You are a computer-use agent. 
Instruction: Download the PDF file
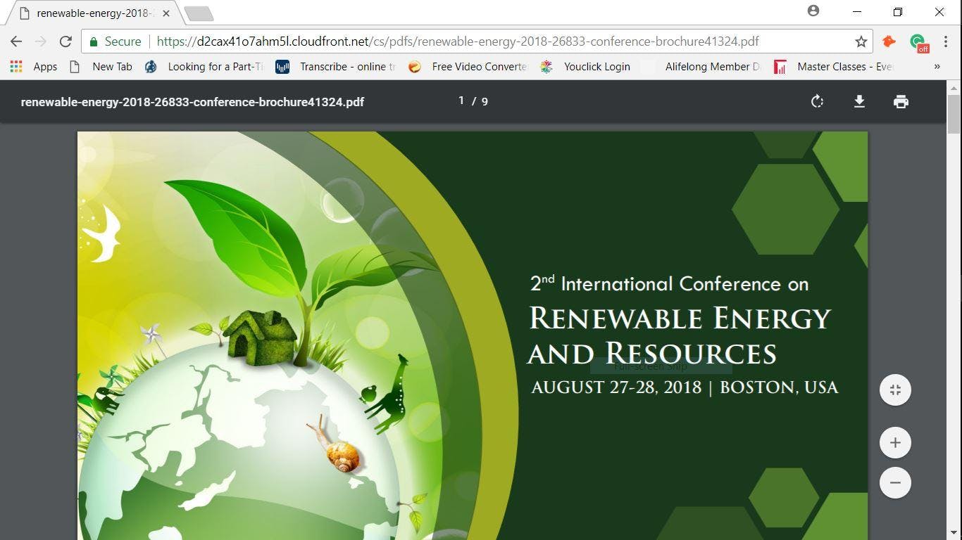click(x=859, y=101)
